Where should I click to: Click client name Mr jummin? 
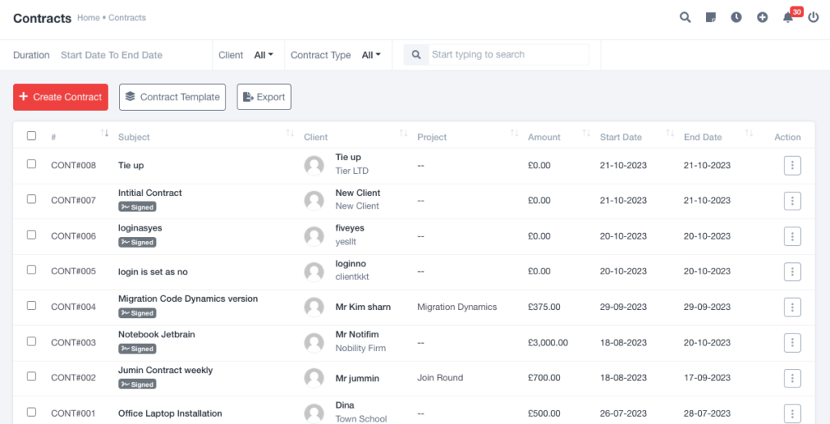coord(357,378)
